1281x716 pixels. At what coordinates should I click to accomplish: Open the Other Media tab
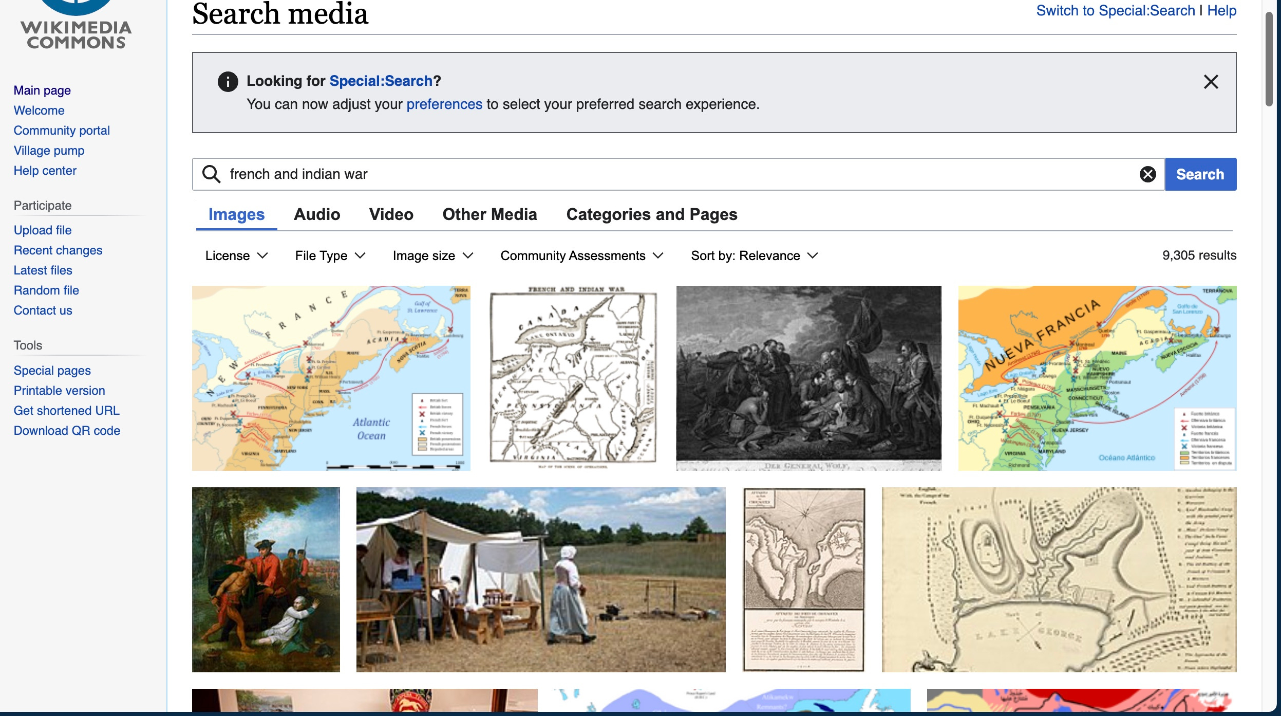coord(489,214)
